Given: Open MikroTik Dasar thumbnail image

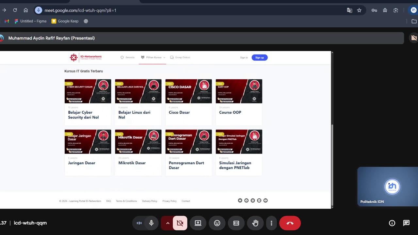Looking at the screenshot, I should (138, 142).
